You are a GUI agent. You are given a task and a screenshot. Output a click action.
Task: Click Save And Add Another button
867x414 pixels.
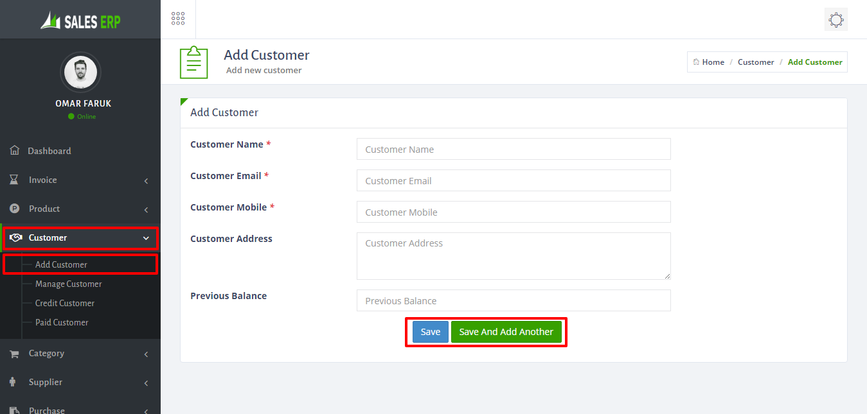(x=506, y=332)
